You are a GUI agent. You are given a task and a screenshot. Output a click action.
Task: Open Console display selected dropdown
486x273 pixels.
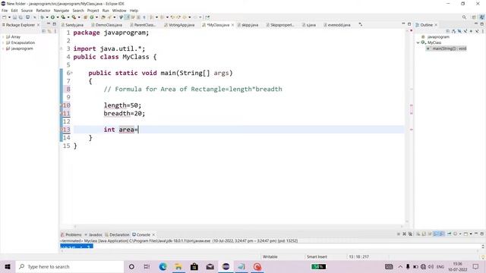460,234
